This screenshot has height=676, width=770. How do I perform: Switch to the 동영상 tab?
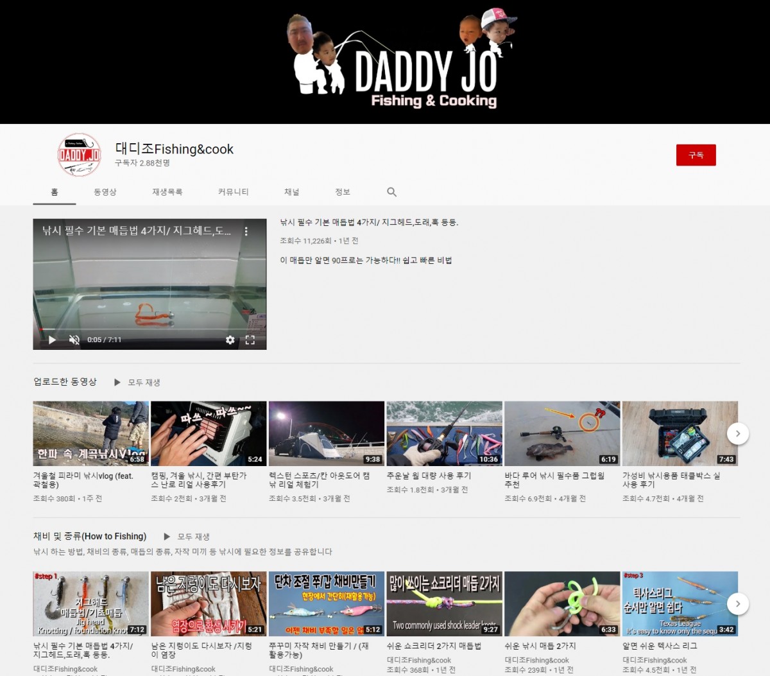coord(105,192)
